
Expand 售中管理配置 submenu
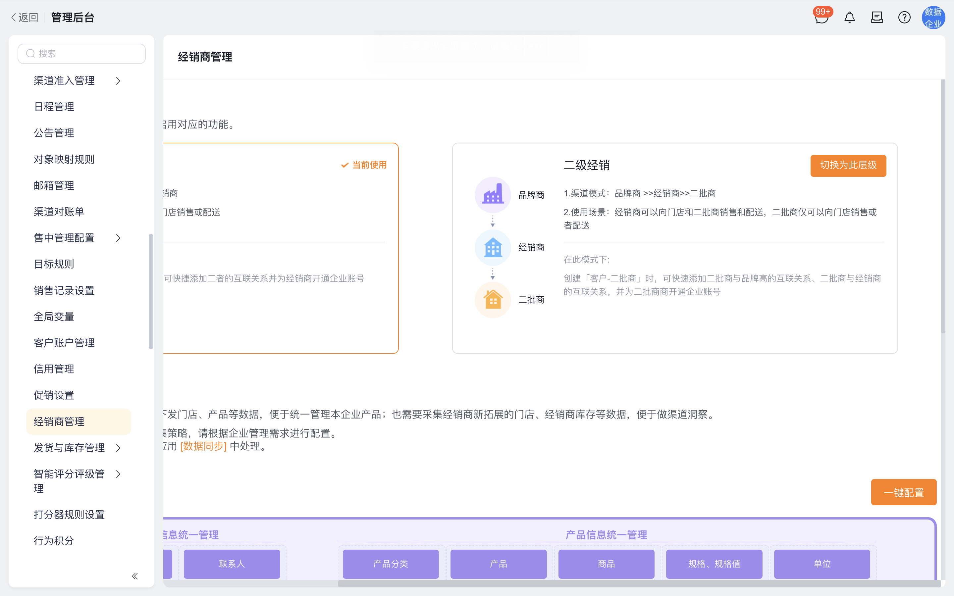[x=118, y=238]
